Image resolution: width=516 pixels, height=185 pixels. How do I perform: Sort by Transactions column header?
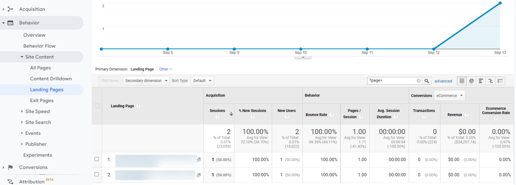[x=424, y=111]
